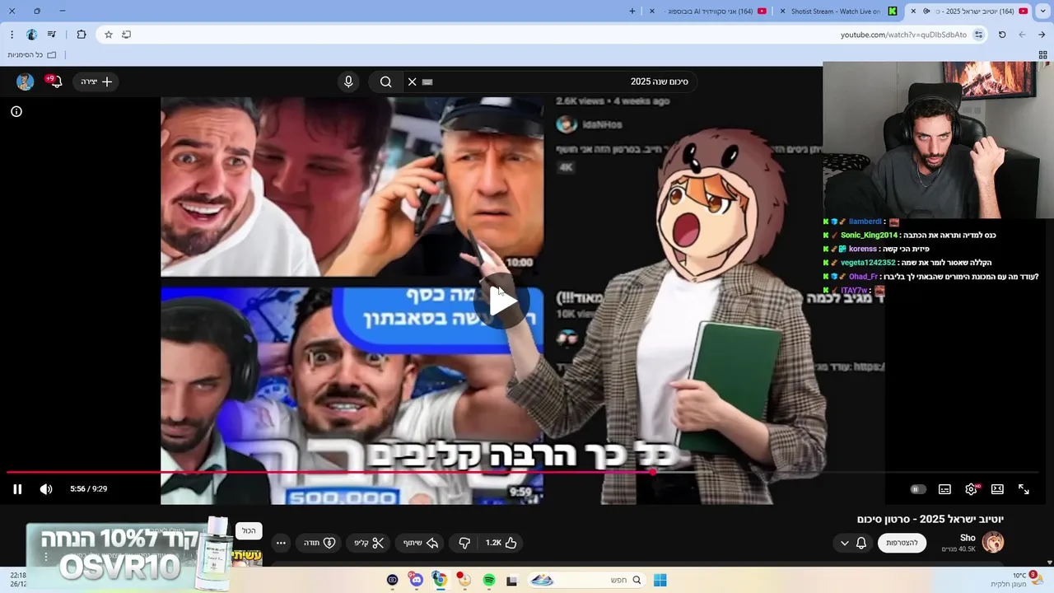Dislike the video with the thumbs-down
The image size is (1054, 593).
464,543
